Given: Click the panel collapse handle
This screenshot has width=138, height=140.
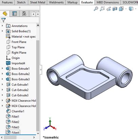Looking at the screenshot, I should click(x=41, y=69).
